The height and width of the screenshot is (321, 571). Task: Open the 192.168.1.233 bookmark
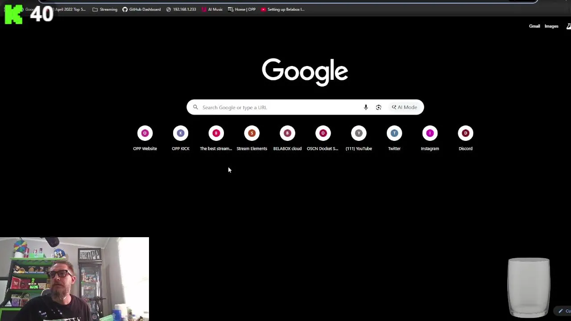click(181, 9)
